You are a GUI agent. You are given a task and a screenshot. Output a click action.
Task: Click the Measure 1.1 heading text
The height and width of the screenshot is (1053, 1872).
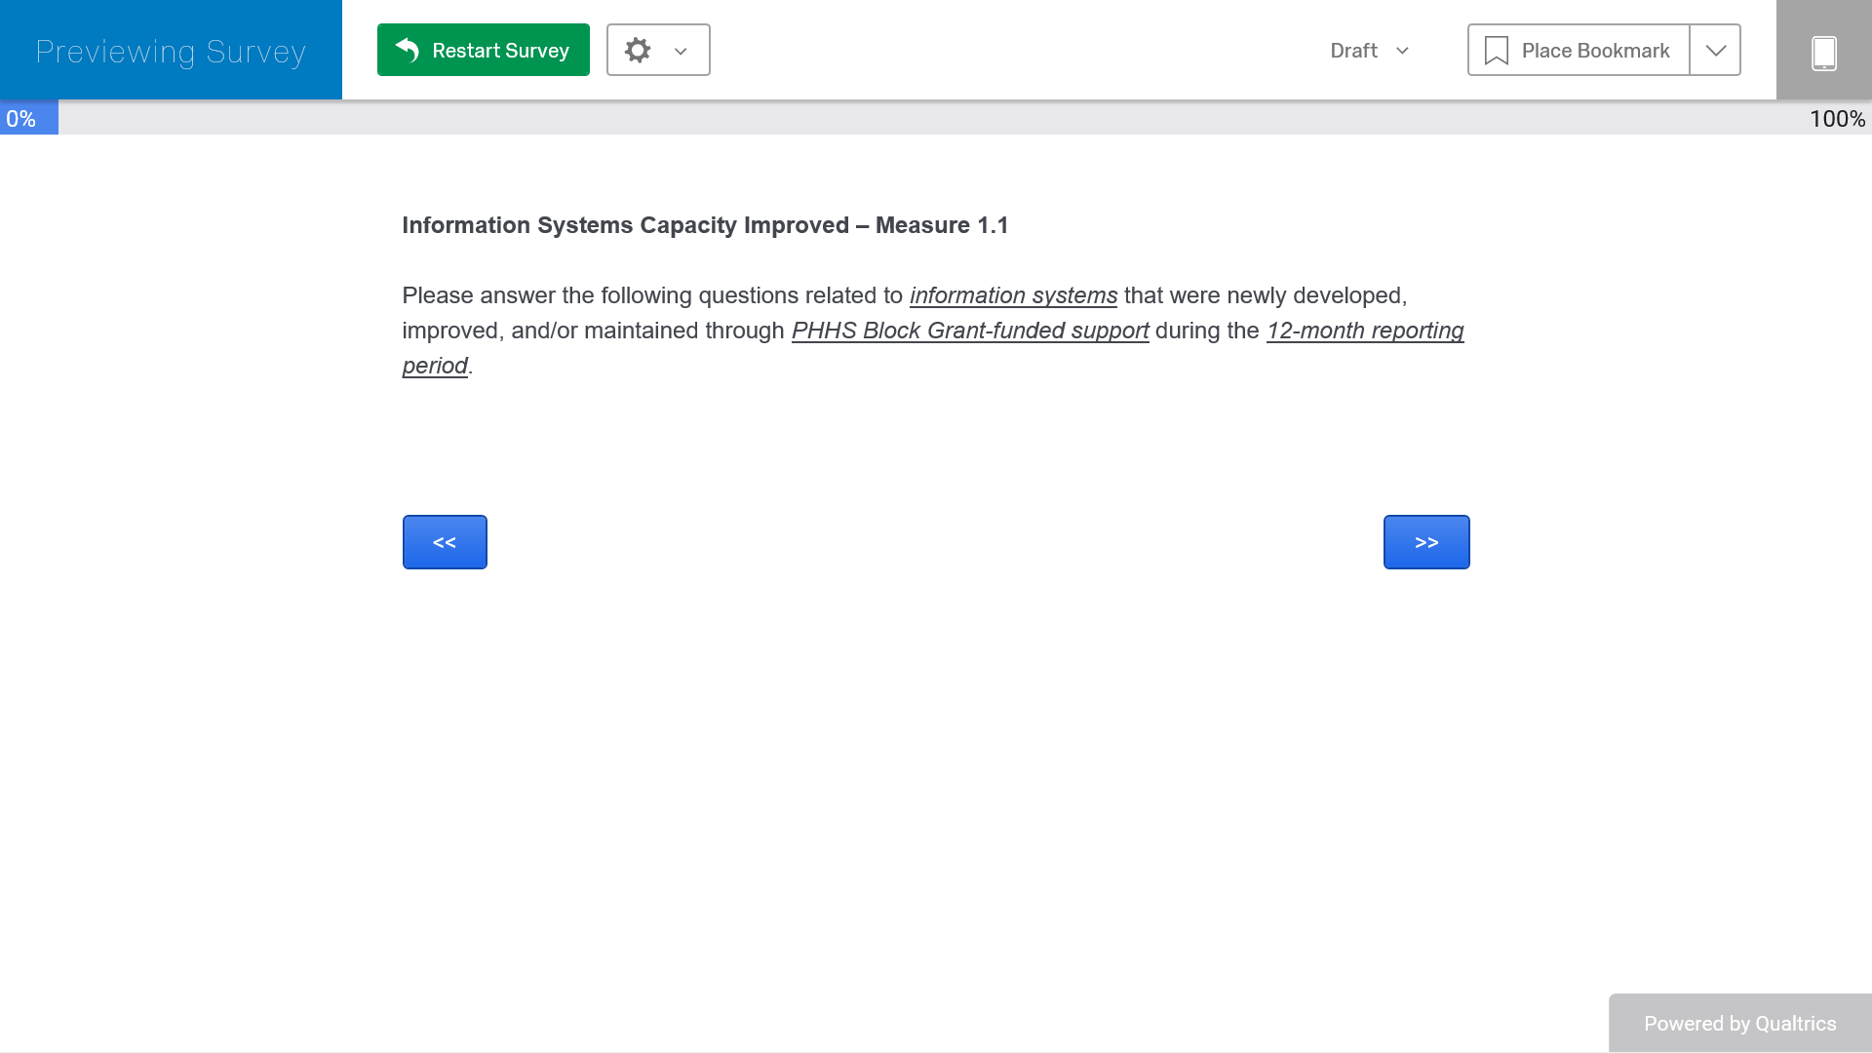click(705, 225)
